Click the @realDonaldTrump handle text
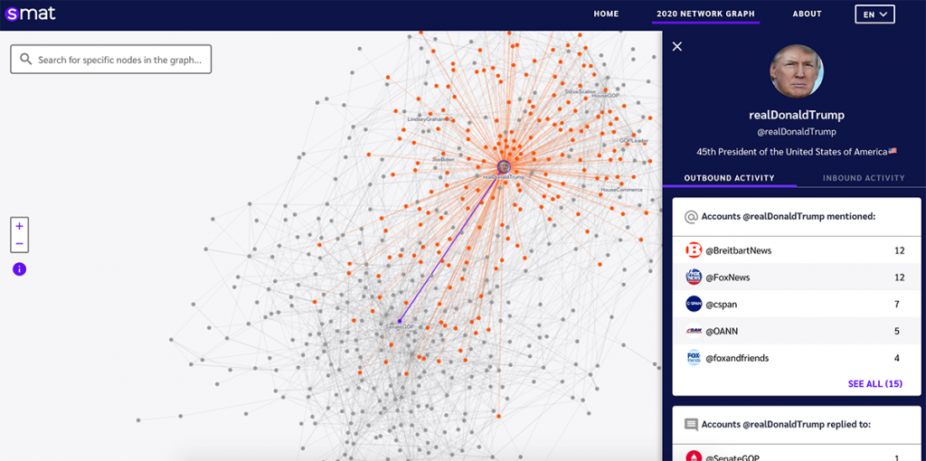The image size is (926, 461). 796,132
